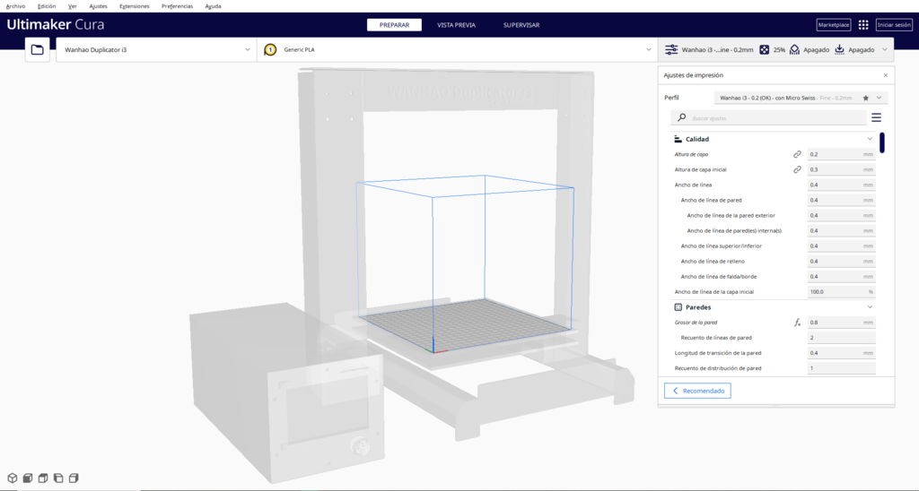The image size is (919, 491).
Task: Click the Buscar ajustes search field
Action: (x=768, y=117)
